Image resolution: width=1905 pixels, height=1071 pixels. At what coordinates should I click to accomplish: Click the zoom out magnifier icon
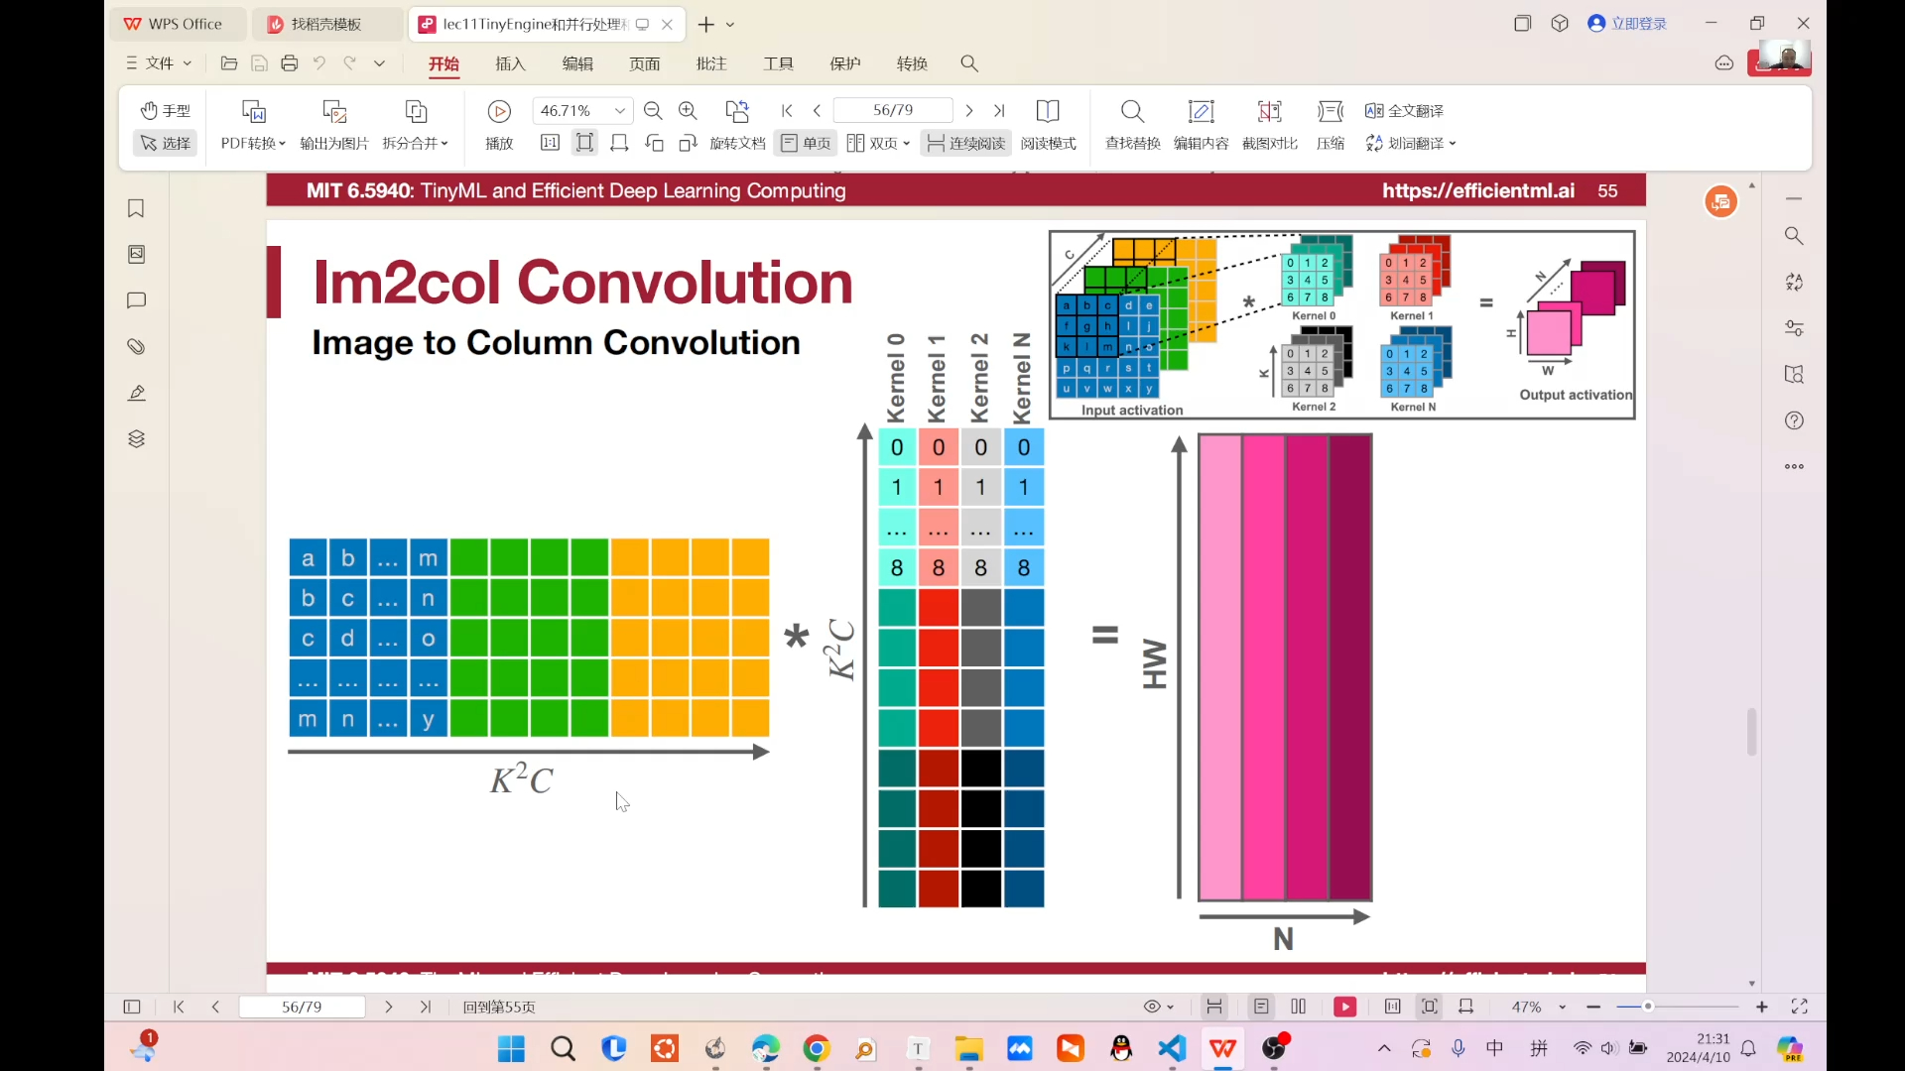click(x=653, y=111)
